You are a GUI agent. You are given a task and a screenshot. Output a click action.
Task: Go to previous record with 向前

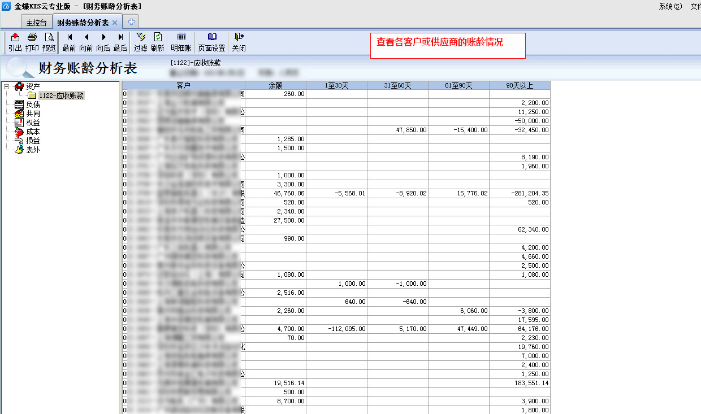point(86,42)
